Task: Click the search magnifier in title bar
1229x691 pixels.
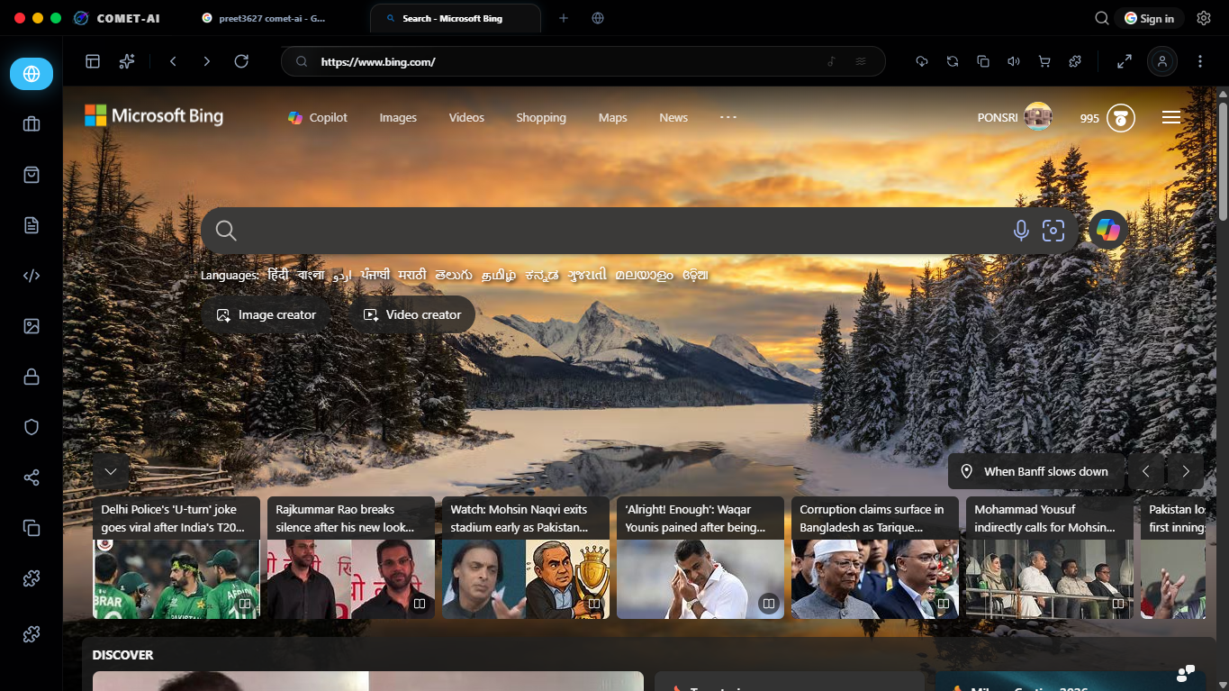Action: click(x=1102, y=18)
